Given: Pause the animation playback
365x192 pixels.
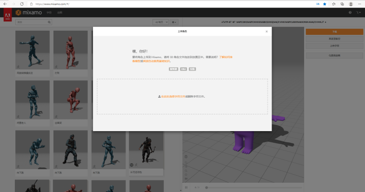Looking at the screenshot, I should 186,187.
